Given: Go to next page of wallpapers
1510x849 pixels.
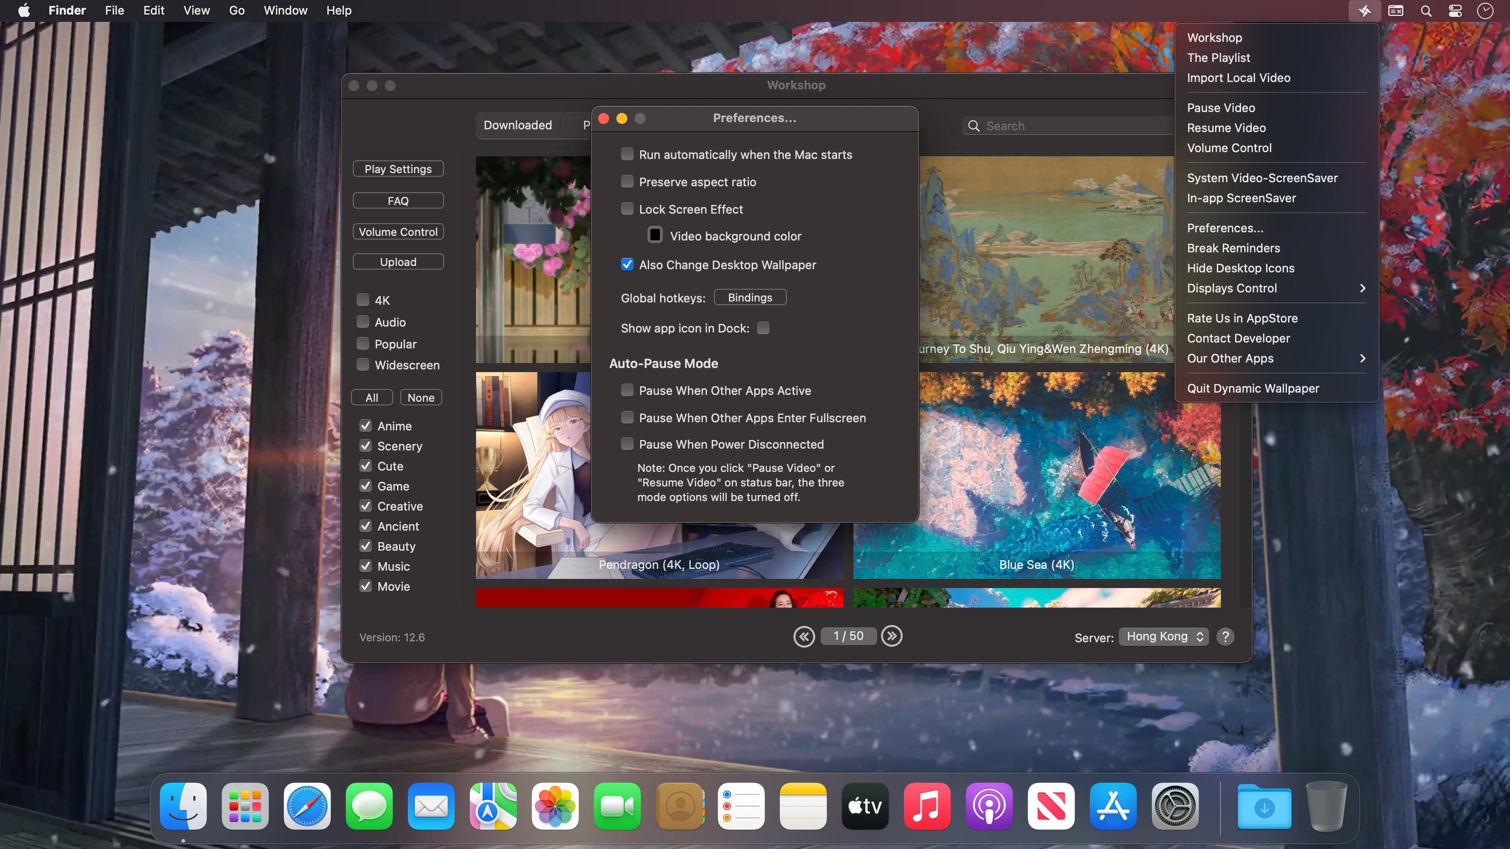Looking at the screenshot, I should pos(892,636).
